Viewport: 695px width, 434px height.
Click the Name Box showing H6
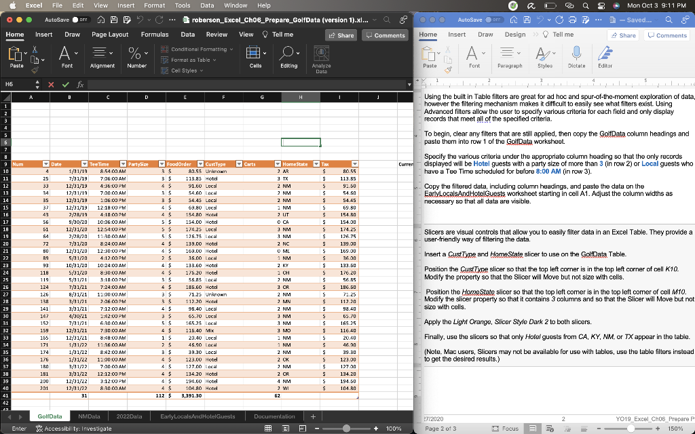point(18,85)
